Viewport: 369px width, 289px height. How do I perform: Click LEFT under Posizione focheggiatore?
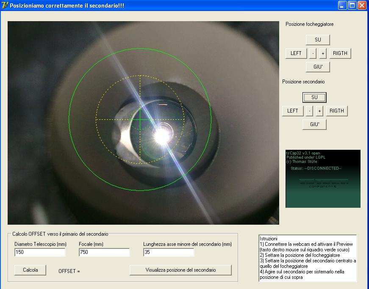296,53
